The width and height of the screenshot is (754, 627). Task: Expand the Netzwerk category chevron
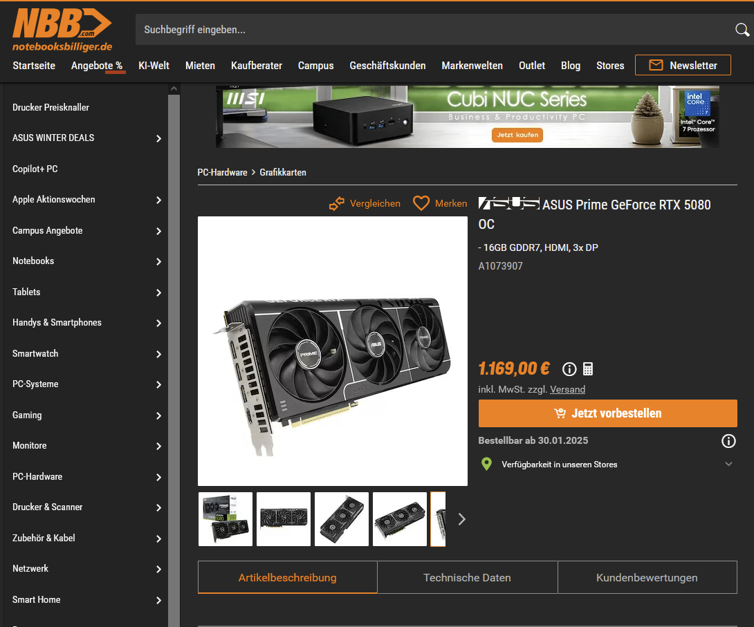coord(158,569)
